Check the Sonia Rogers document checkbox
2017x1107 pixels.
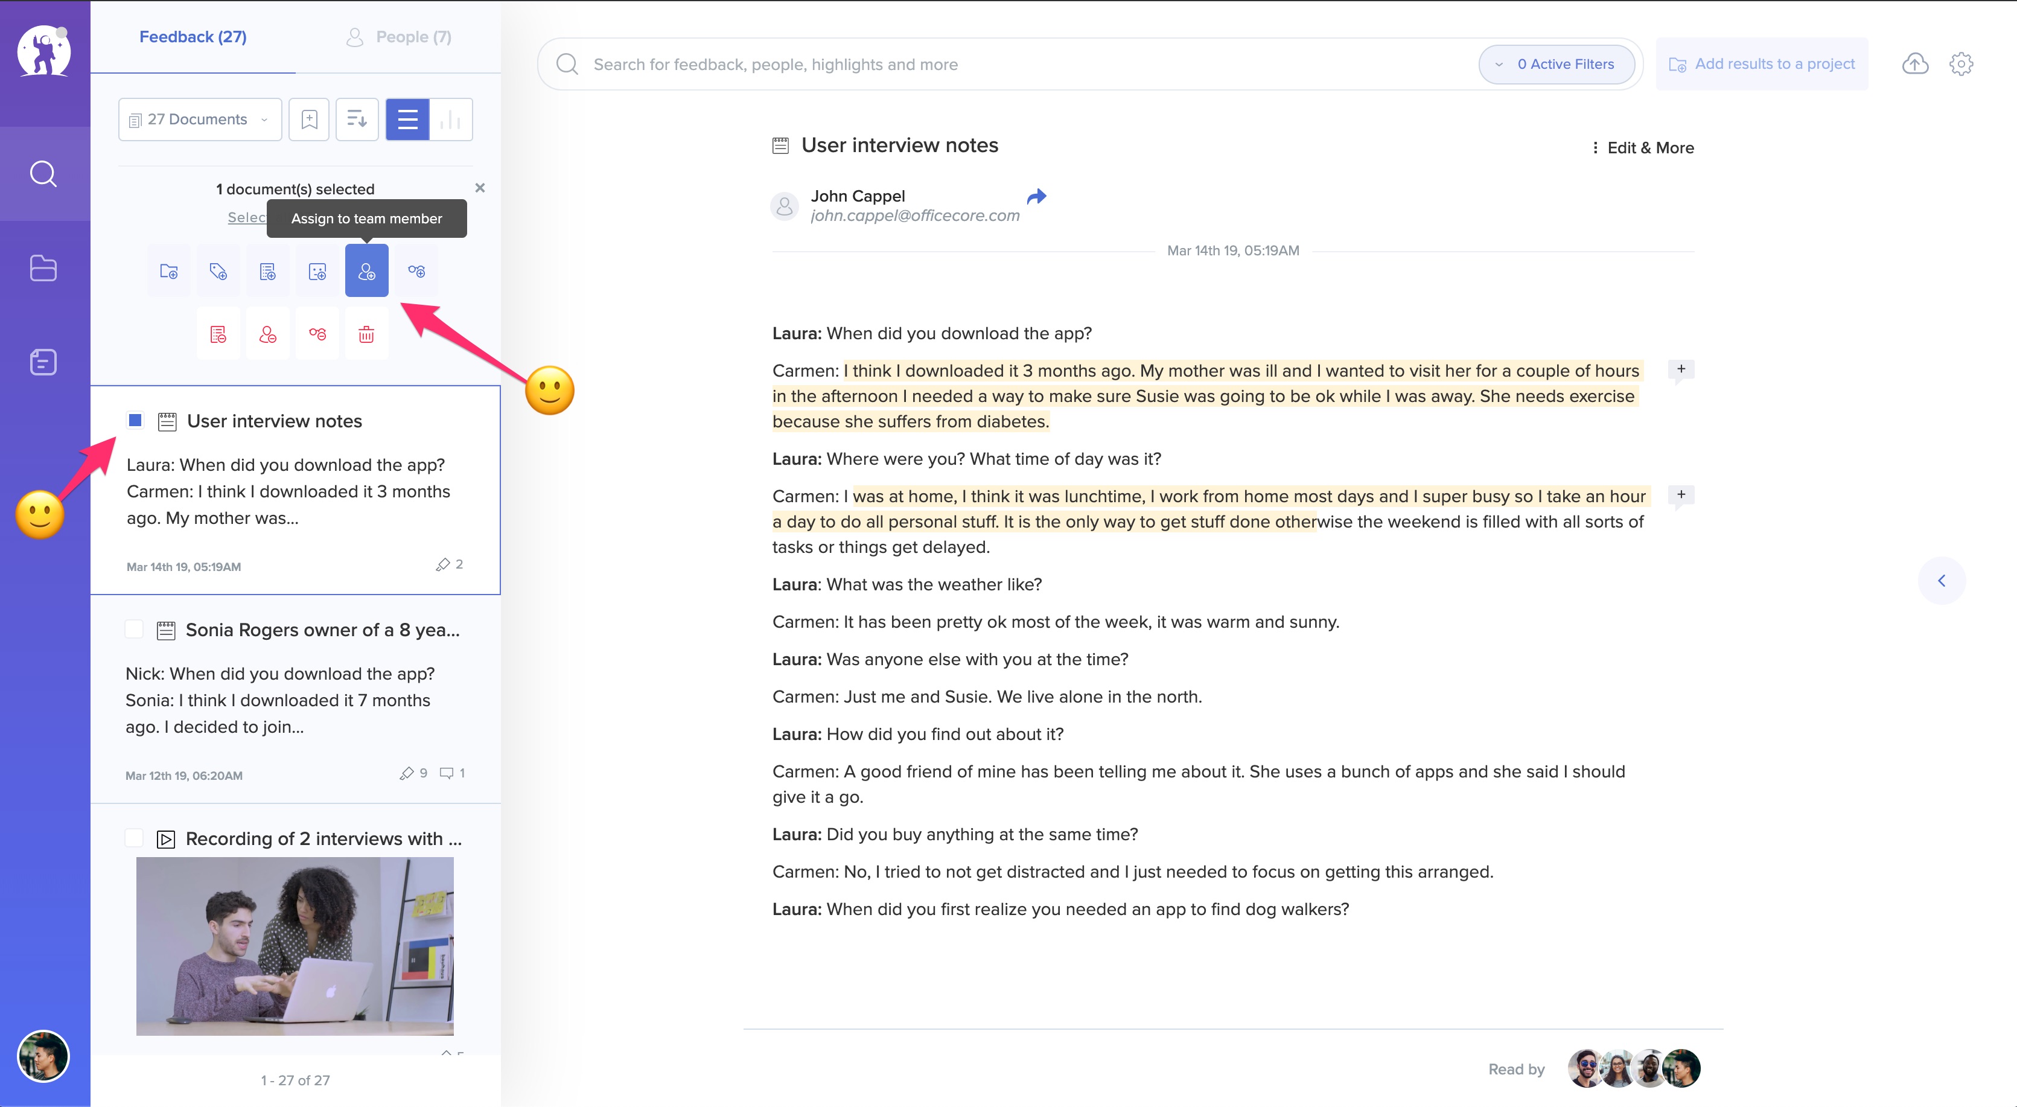click(134, 630)
